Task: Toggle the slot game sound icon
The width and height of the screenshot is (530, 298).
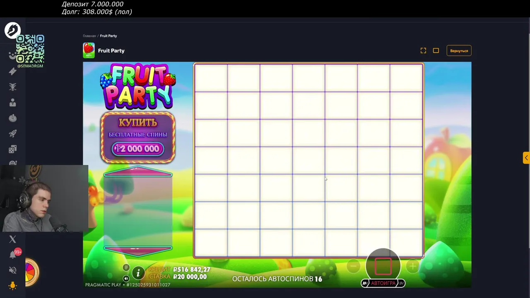Action: pyautogui.click(x=126, y=279)
